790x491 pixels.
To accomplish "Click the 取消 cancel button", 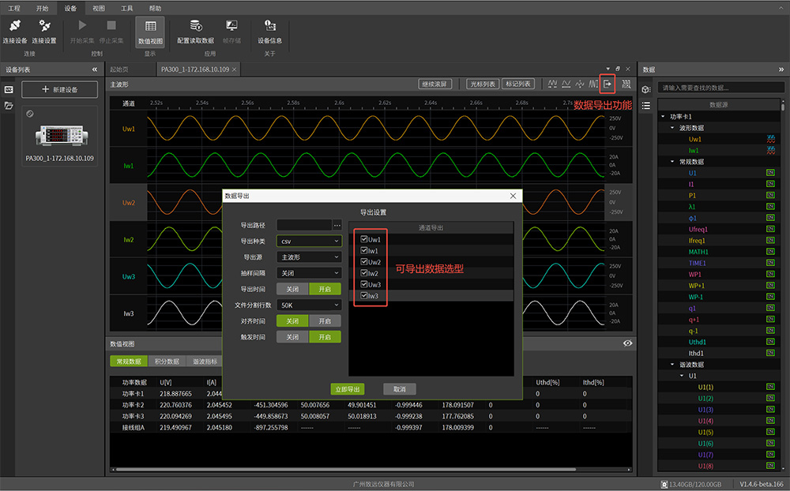I will point(399,389).
